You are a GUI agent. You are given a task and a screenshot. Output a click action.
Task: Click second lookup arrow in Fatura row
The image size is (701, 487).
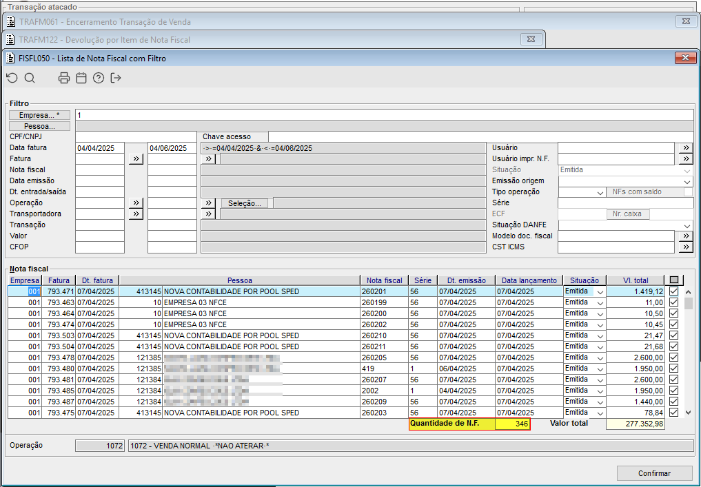(x=208, y=158)
